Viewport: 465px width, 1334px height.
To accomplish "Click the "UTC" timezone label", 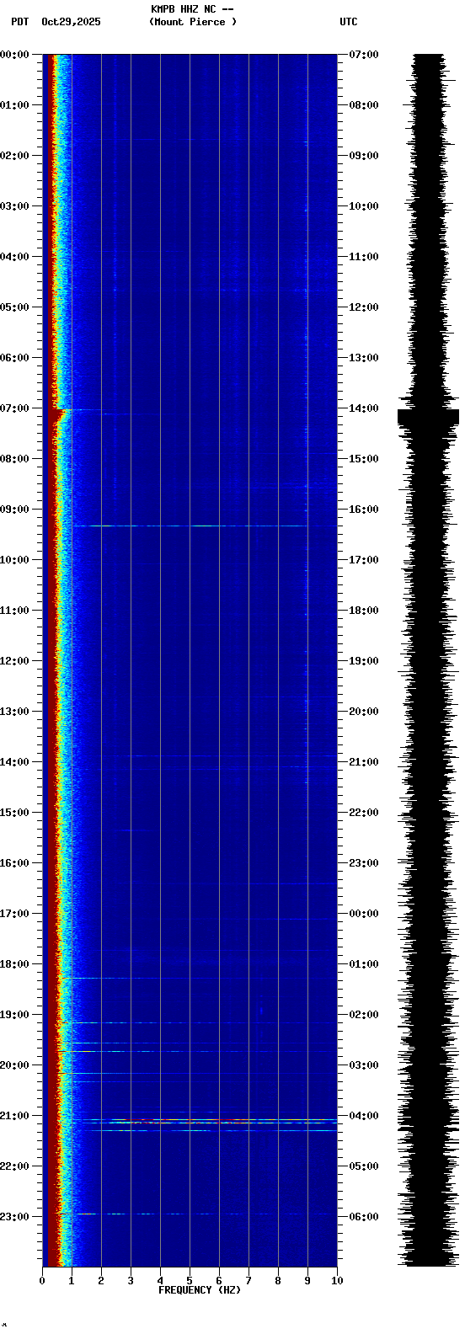I will tap(349, 22).
